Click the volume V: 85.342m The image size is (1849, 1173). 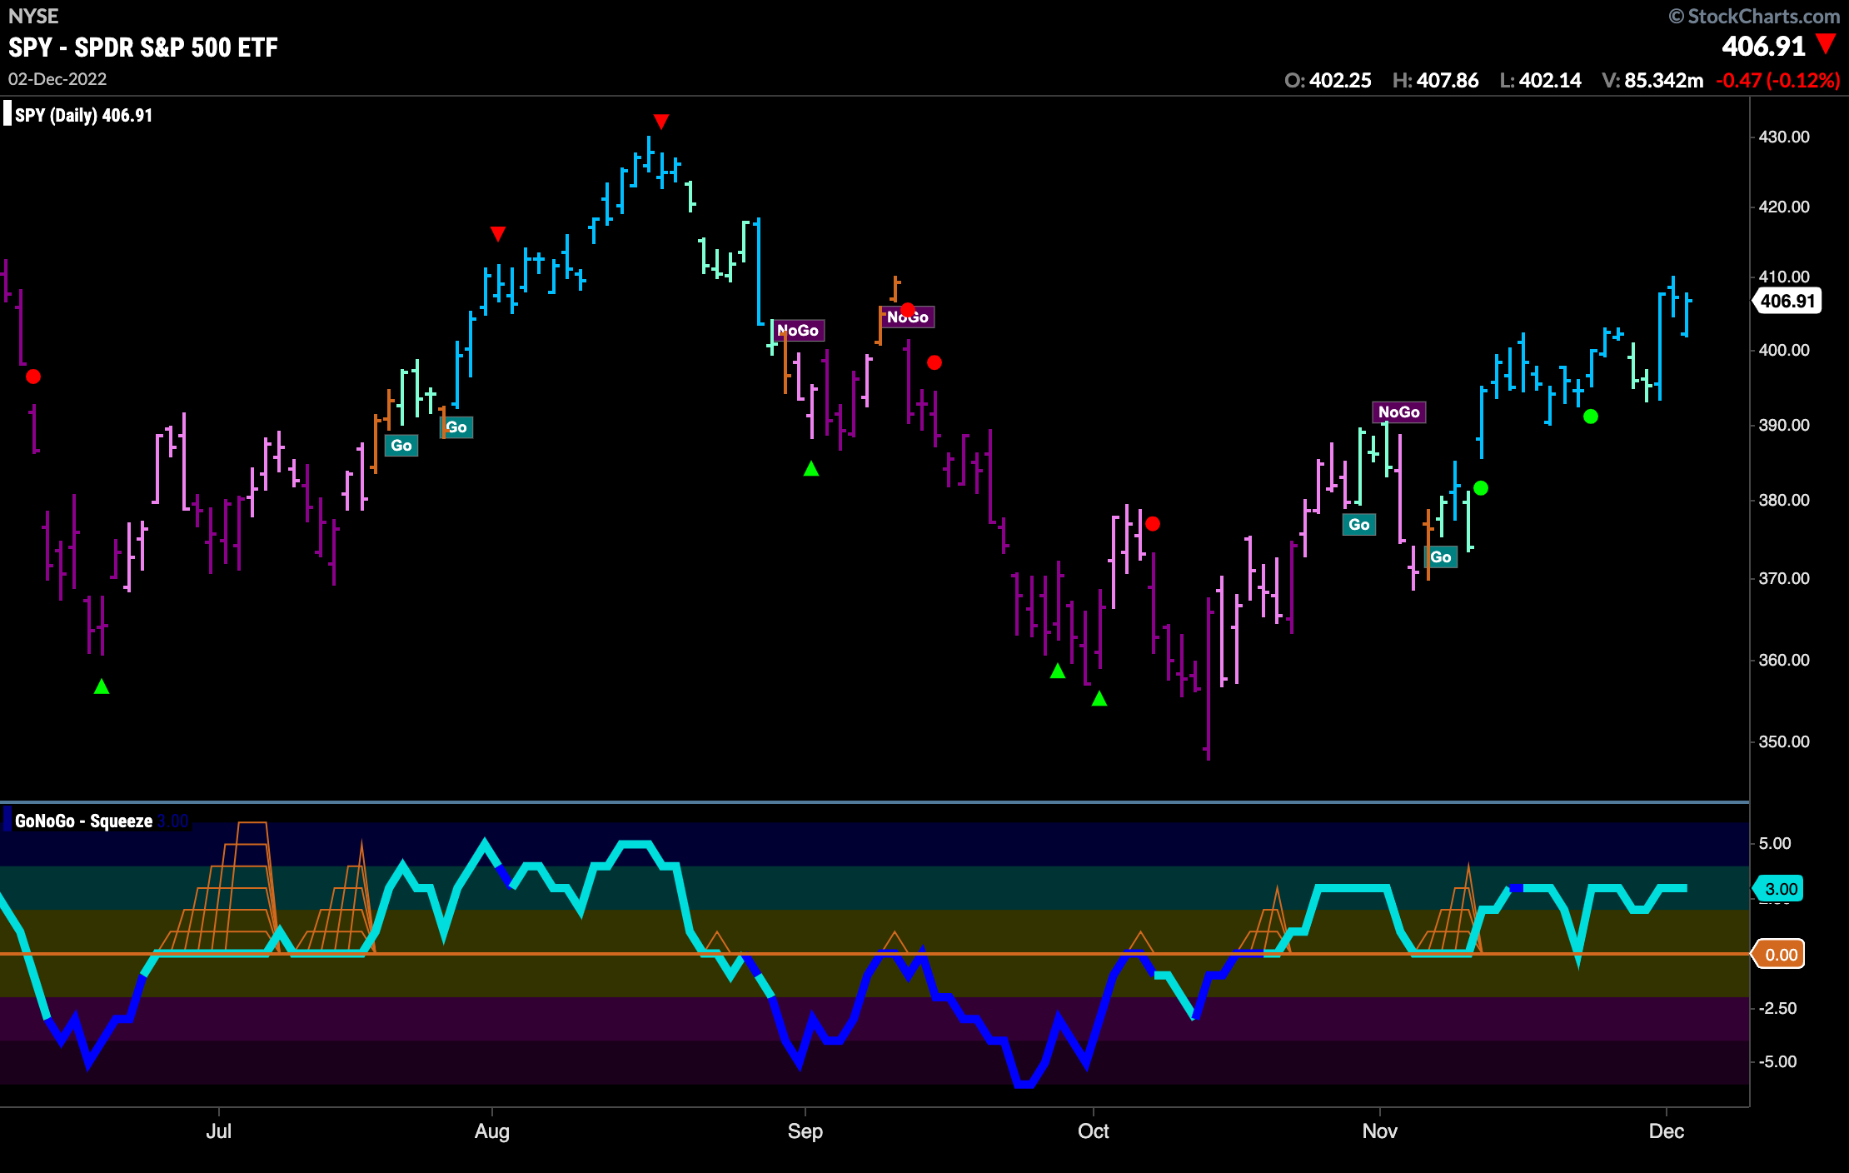pos(1652,81)
